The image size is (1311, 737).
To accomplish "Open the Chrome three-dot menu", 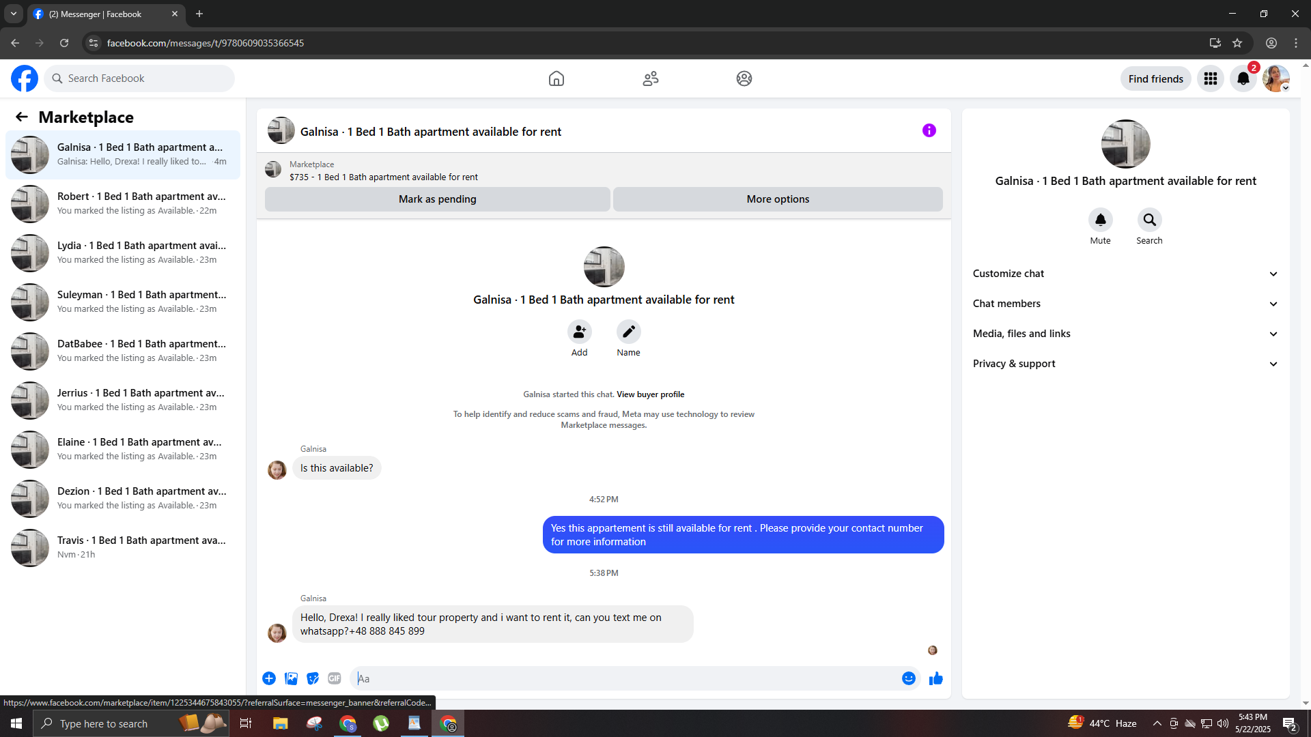I will 1296,43.
